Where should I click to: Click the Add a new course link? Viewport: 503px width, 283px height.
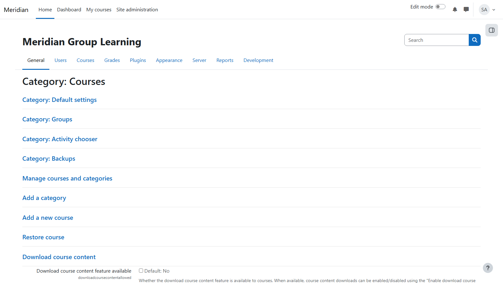[x=48, y=218]
